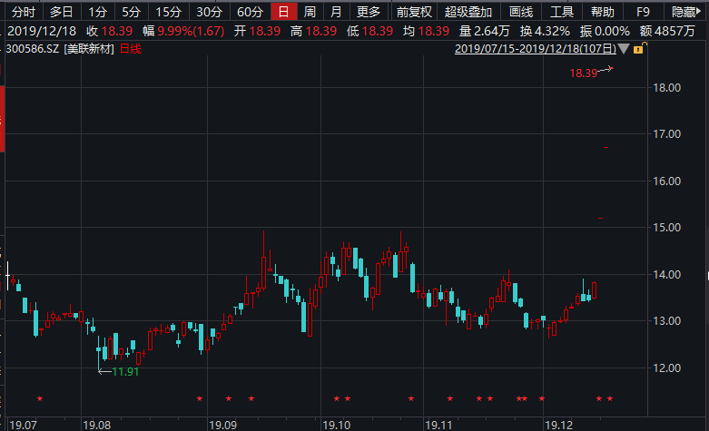Switch to the 1分 interval

coord(97,12)
